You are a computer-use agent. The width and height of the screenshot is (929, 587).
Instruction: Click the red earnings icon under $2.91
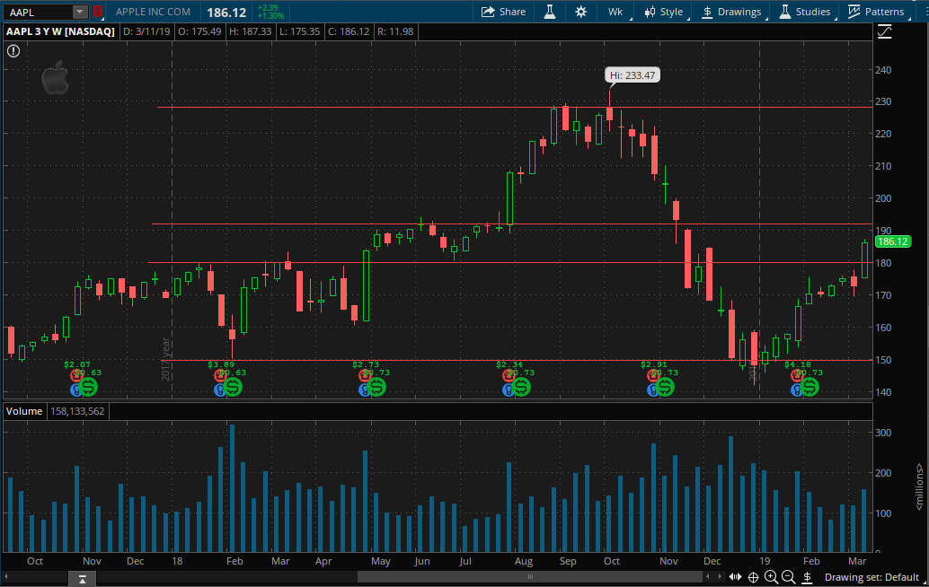(x=653, y=375)
